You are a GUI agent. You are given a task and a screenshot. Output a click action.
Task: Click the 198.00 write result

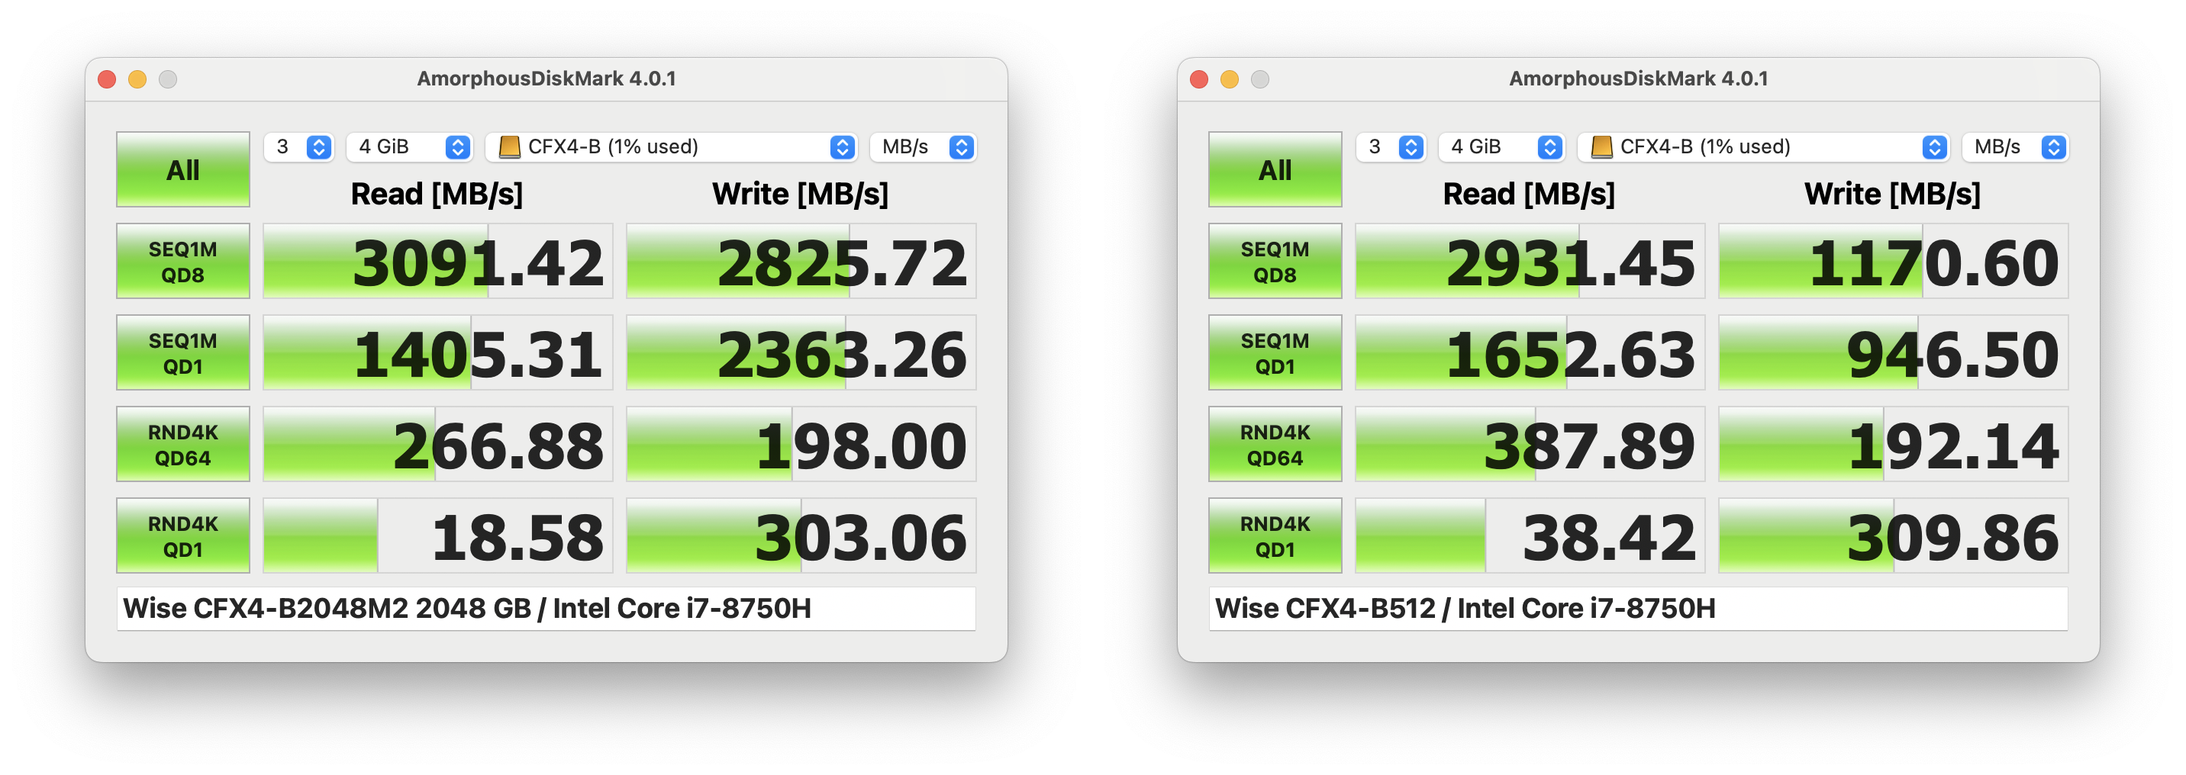click(801, 444)
